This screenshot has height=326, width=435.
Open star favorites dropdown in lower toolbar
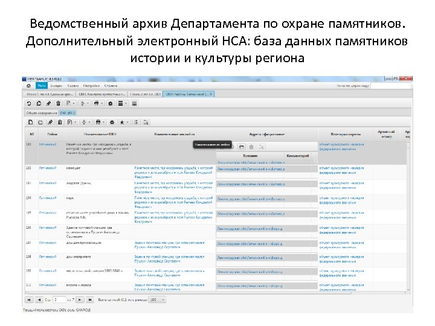[x=124, y=122]
